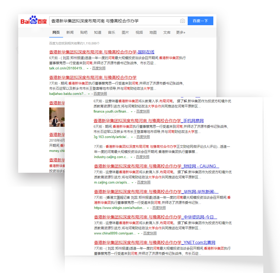This screenshot has height=273, width=280.
Task: Select the 网页 tab
Action: [56, 32]
